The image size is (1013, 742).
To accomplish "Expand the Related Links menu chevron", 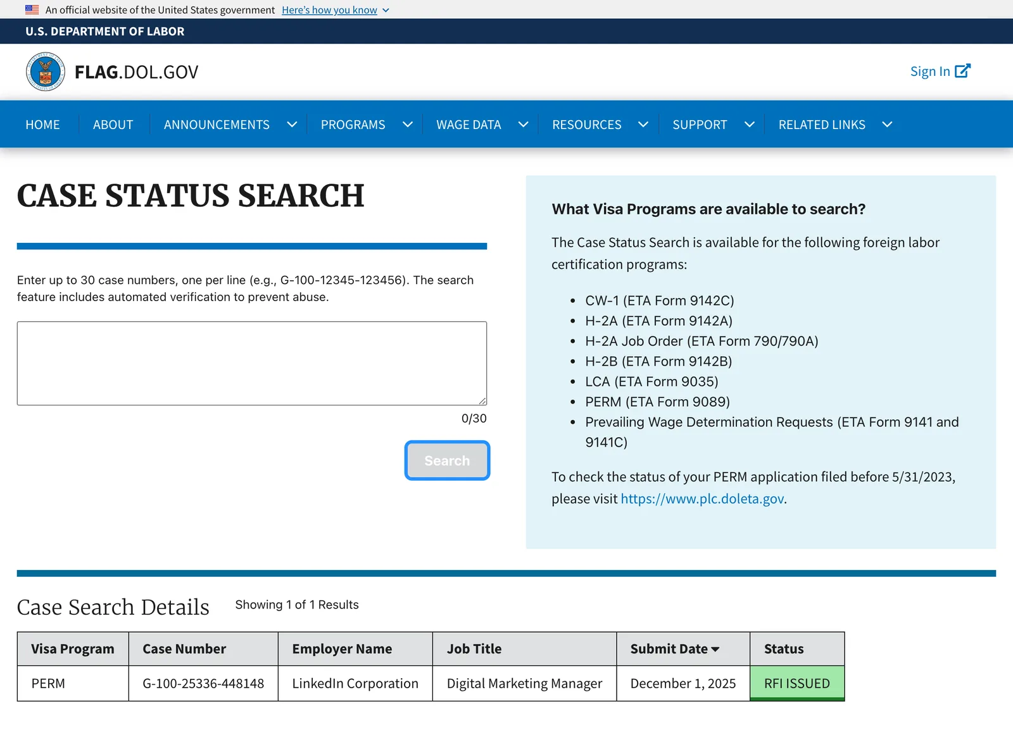I will [887, 125].
